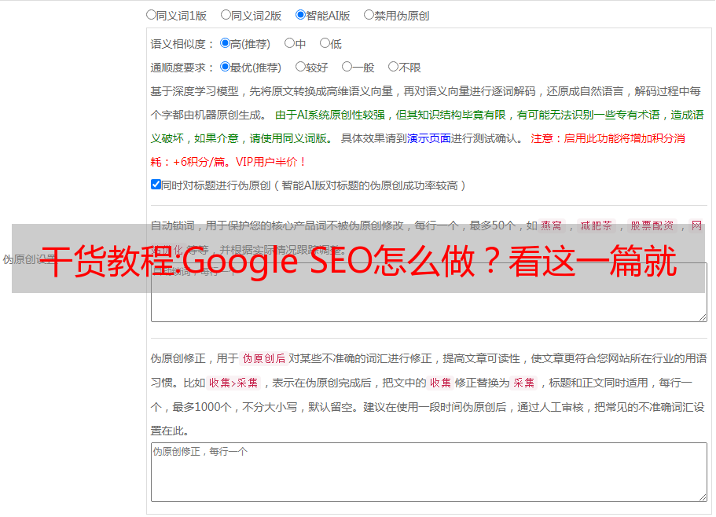Click the 收集>采集 example tag
716x517 pixels.
tap(233, 383)
